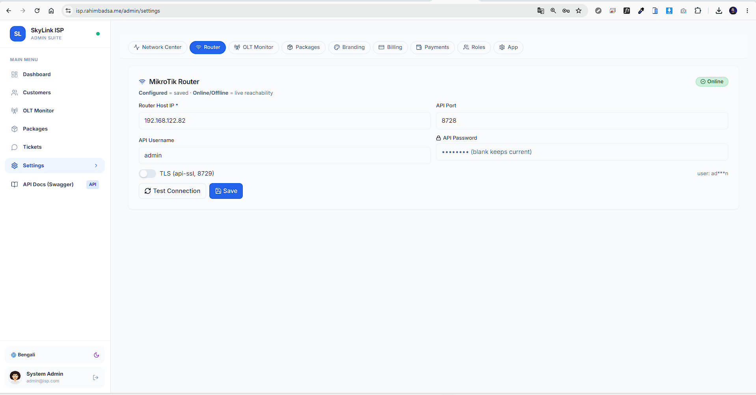Click the Online status badge
The height and width of the screenshot is (395, 756).
pos(712,82)
